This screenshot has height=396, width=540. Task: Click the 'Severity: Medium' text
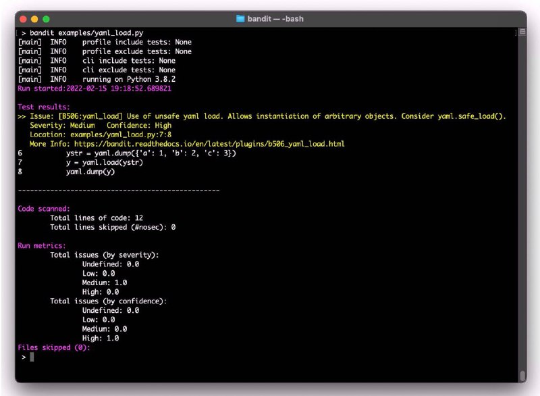coord(62,126)
